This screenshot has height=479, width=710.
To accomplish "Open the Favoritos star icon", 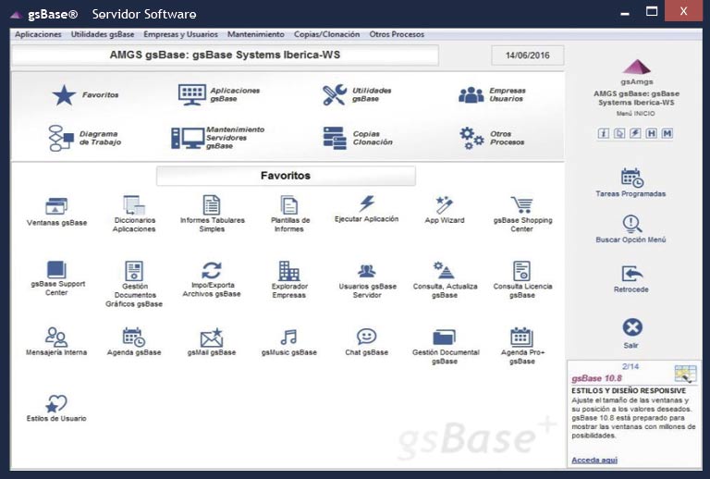I will pyautogui.click(x=64, y=95).
